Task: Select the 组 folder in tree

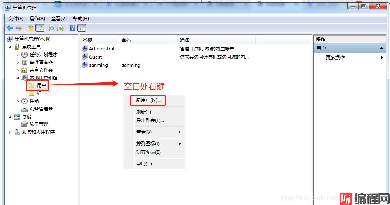Action: (39, 93)
